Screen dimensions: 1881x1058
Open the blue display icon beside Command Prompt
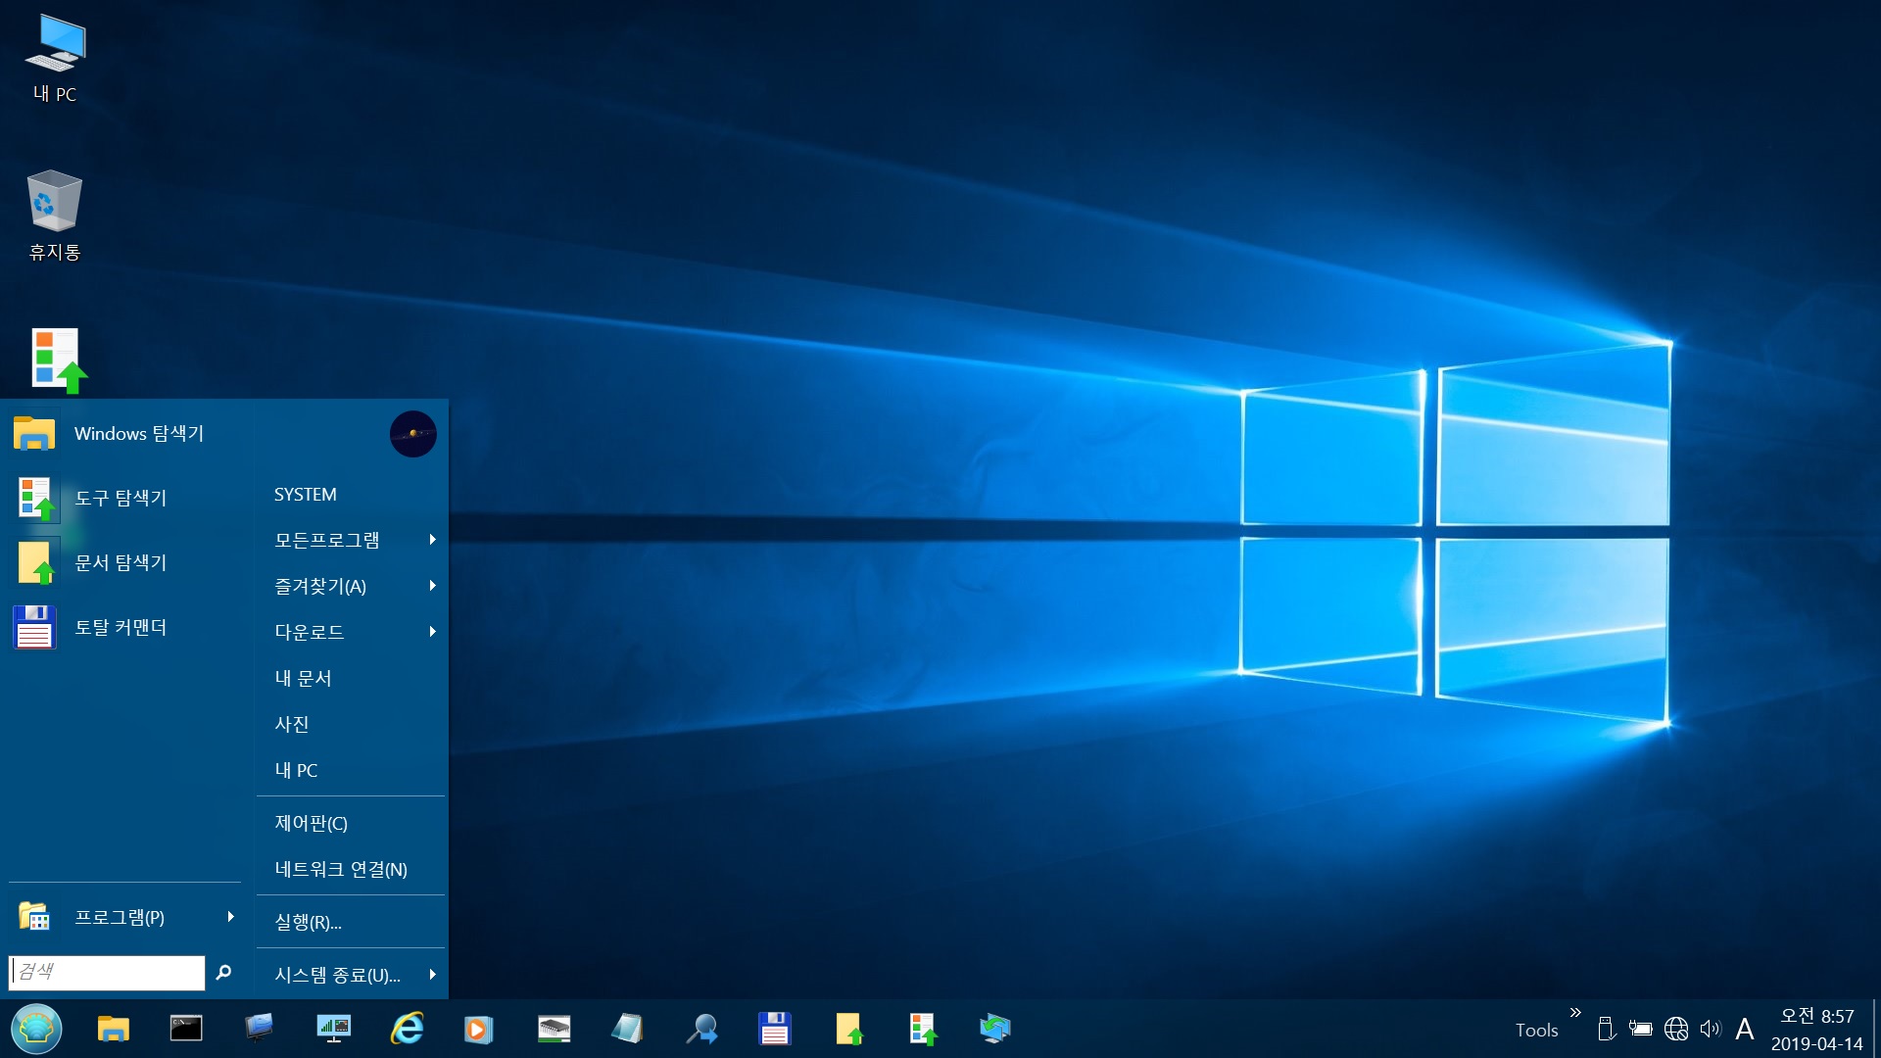(260, 1029)
